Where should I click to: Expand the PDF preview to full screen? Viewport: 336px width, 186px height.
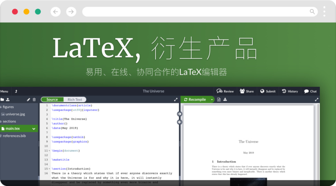point(317,100)
